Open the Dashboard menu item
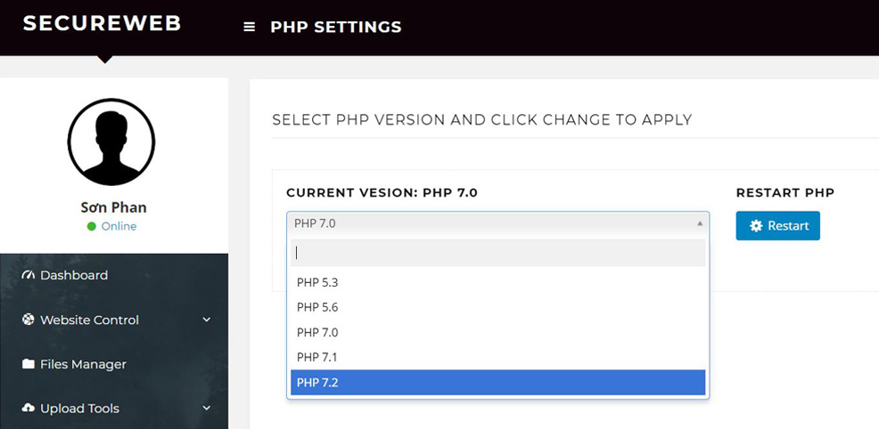Viewport: 879px width, 429px height. [74, 275]
